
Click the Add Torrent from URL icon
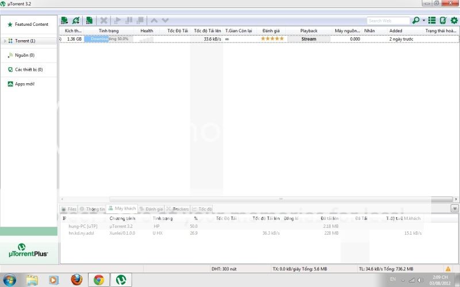pyautogui.click(x=76, y=21)
